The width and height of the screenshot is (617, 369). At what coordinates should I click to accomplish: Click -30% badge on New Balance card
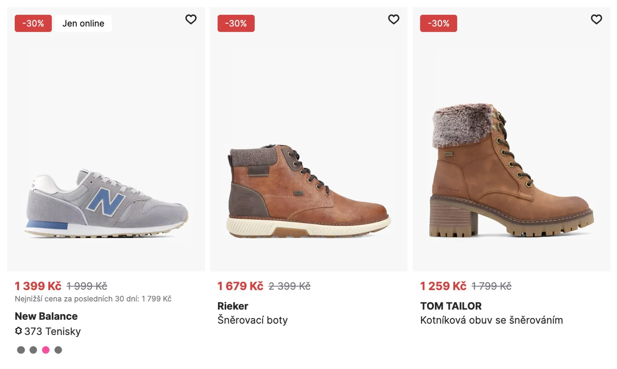(x=33, y=23)
